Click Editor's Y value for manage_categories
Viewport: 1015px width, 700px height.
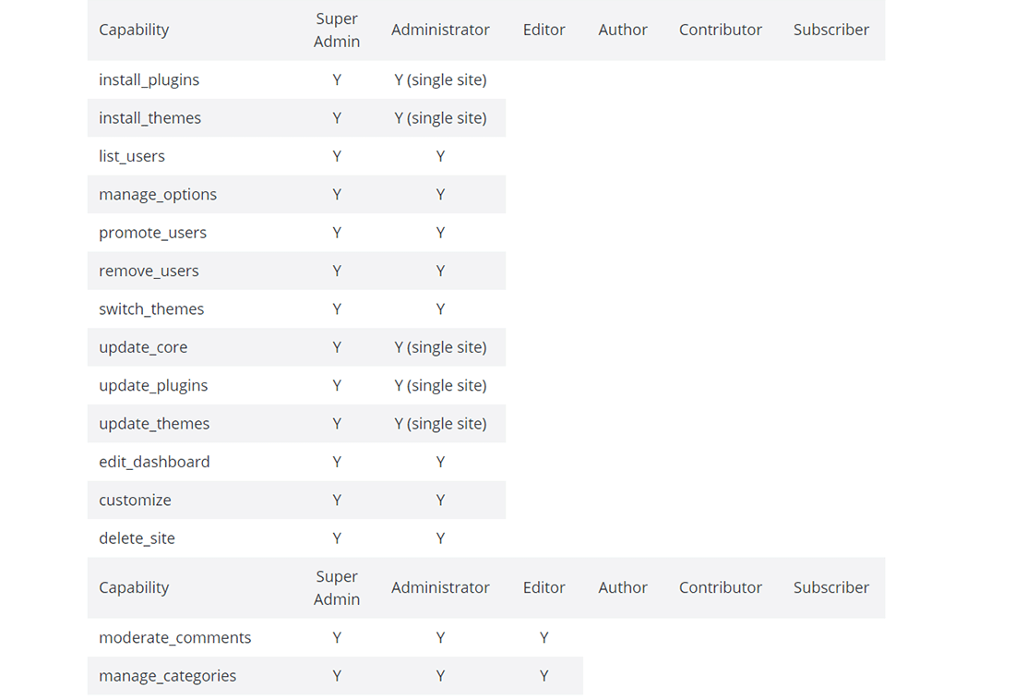[x=544, y=676]
